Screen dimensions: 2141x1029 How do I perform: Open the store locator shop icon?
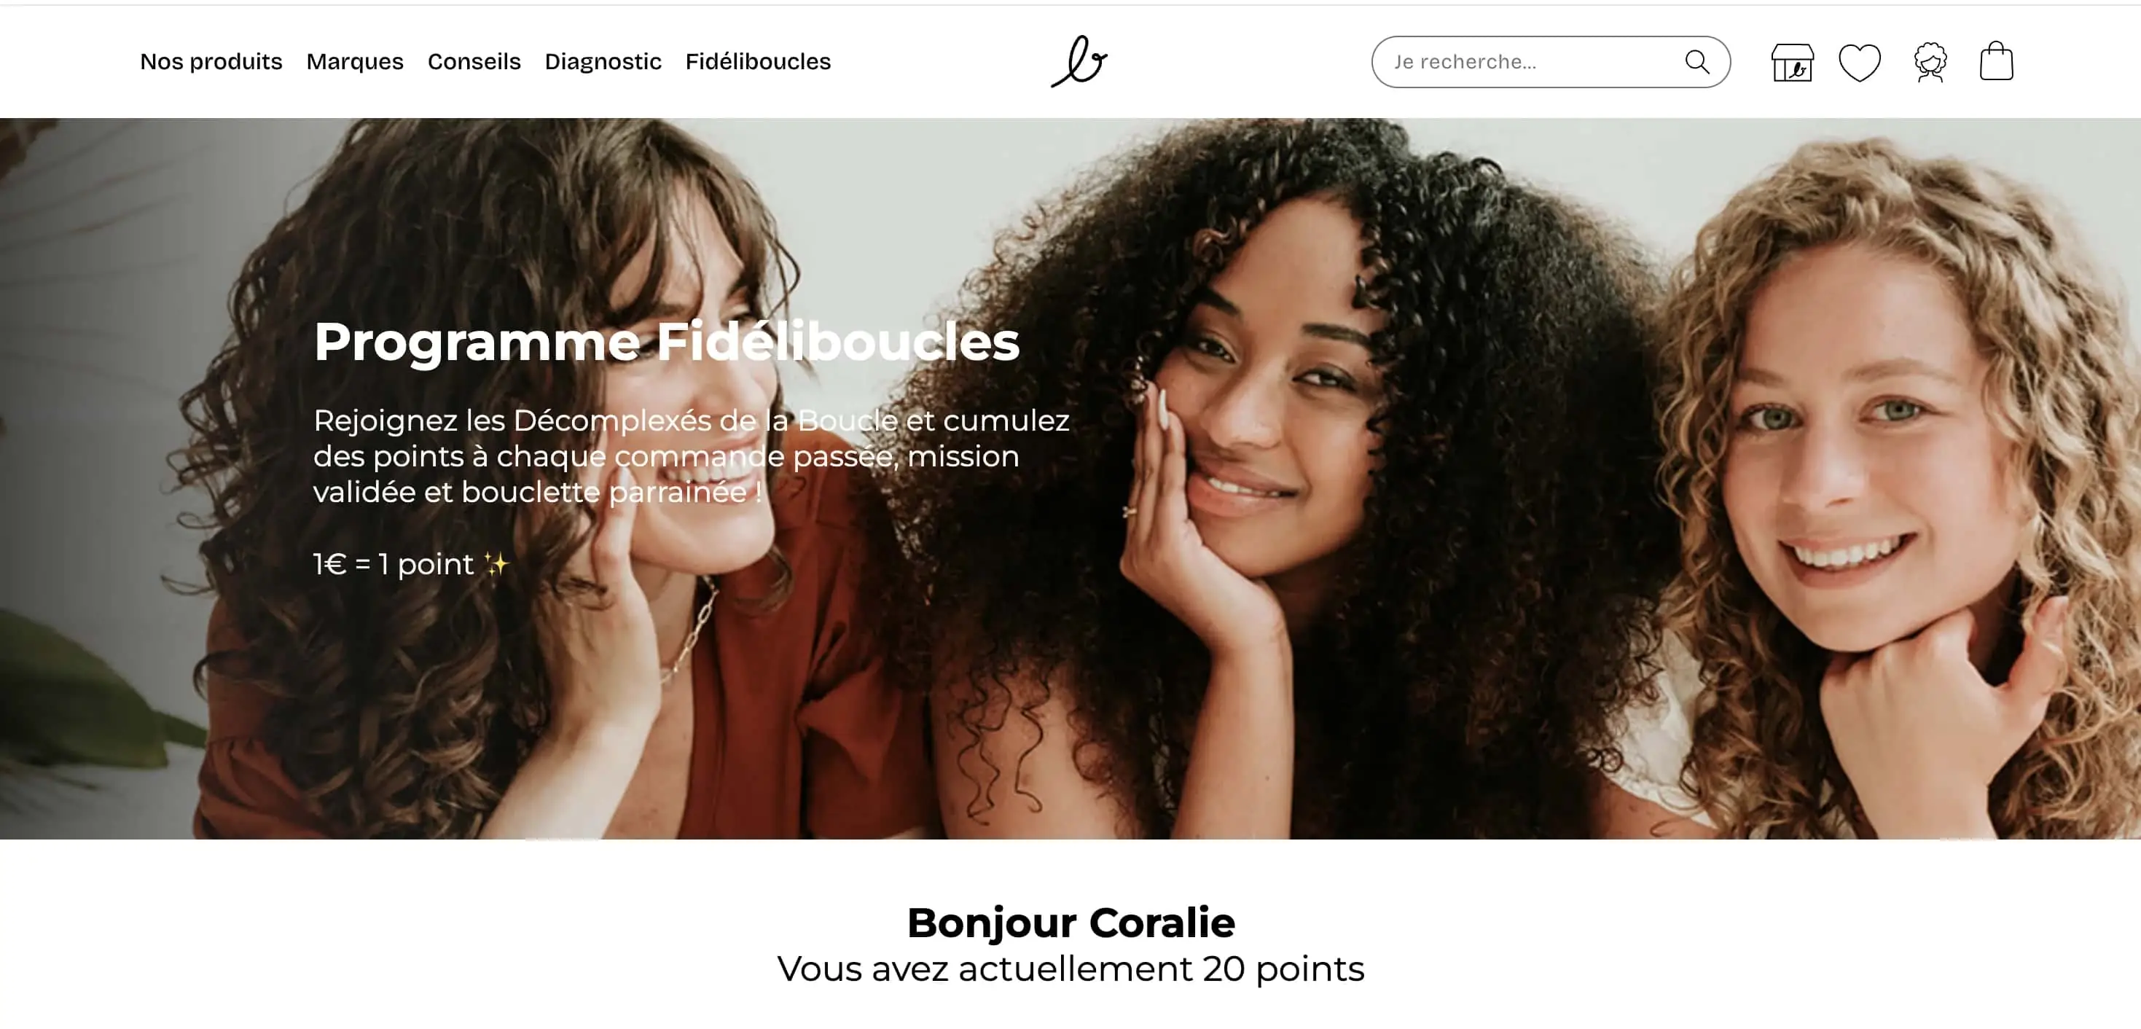click(x=1792, y=63)
